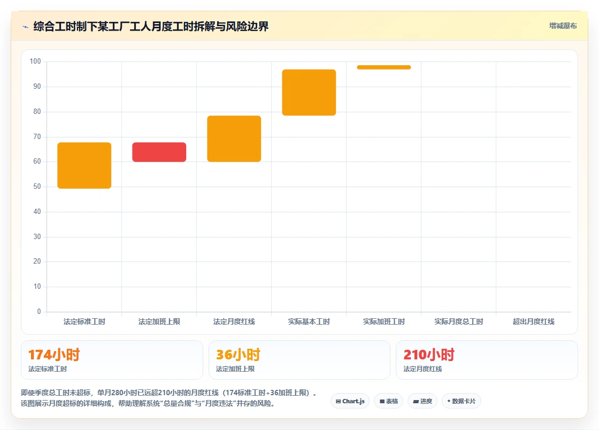The width and height of the screenshot is (599, 430).
Task: Click the 增减瀑布 label in header
Action: tap(563, 26)
